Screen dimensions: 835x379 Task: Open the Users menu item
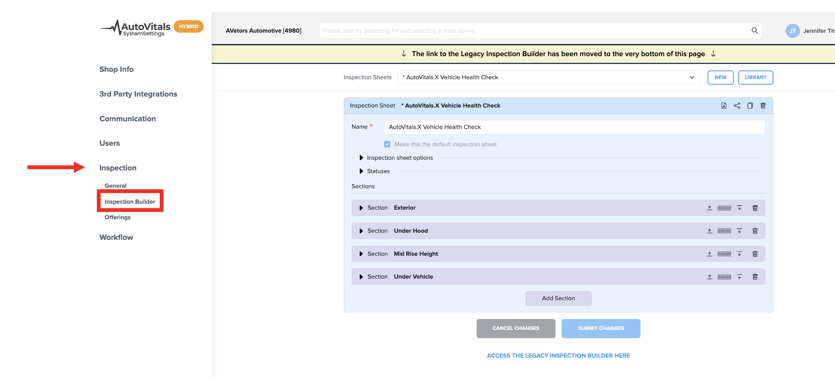(109, 143)
